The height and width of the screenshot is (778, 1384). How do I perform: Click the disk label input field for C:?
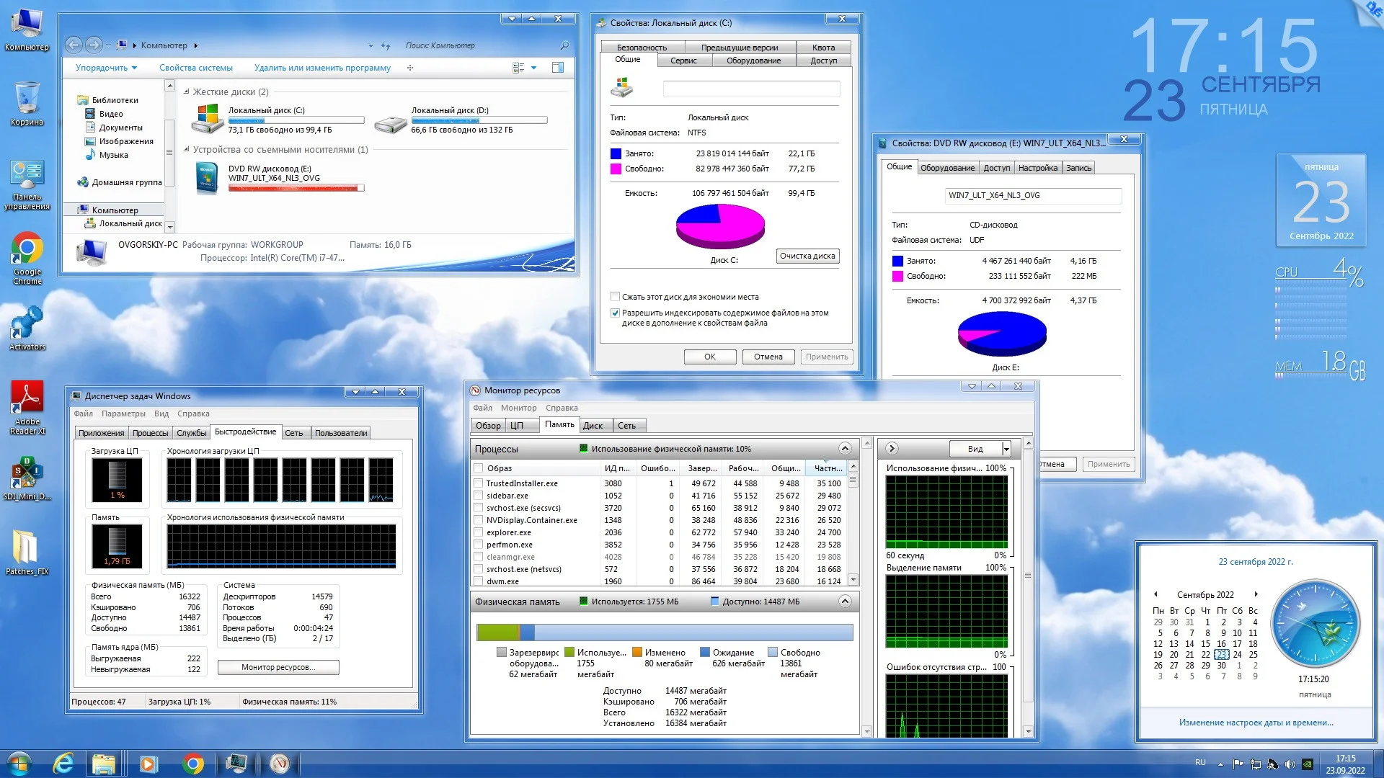coord(751,89)
